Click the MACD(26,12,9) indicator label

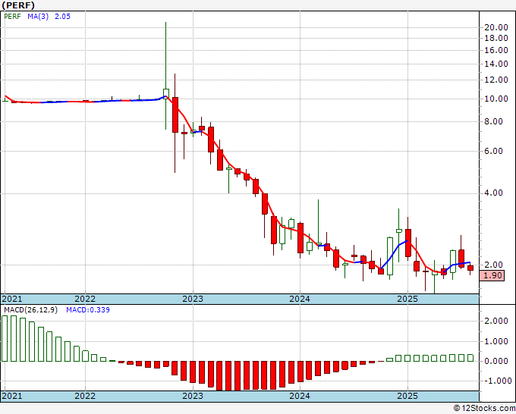(30, 310)
